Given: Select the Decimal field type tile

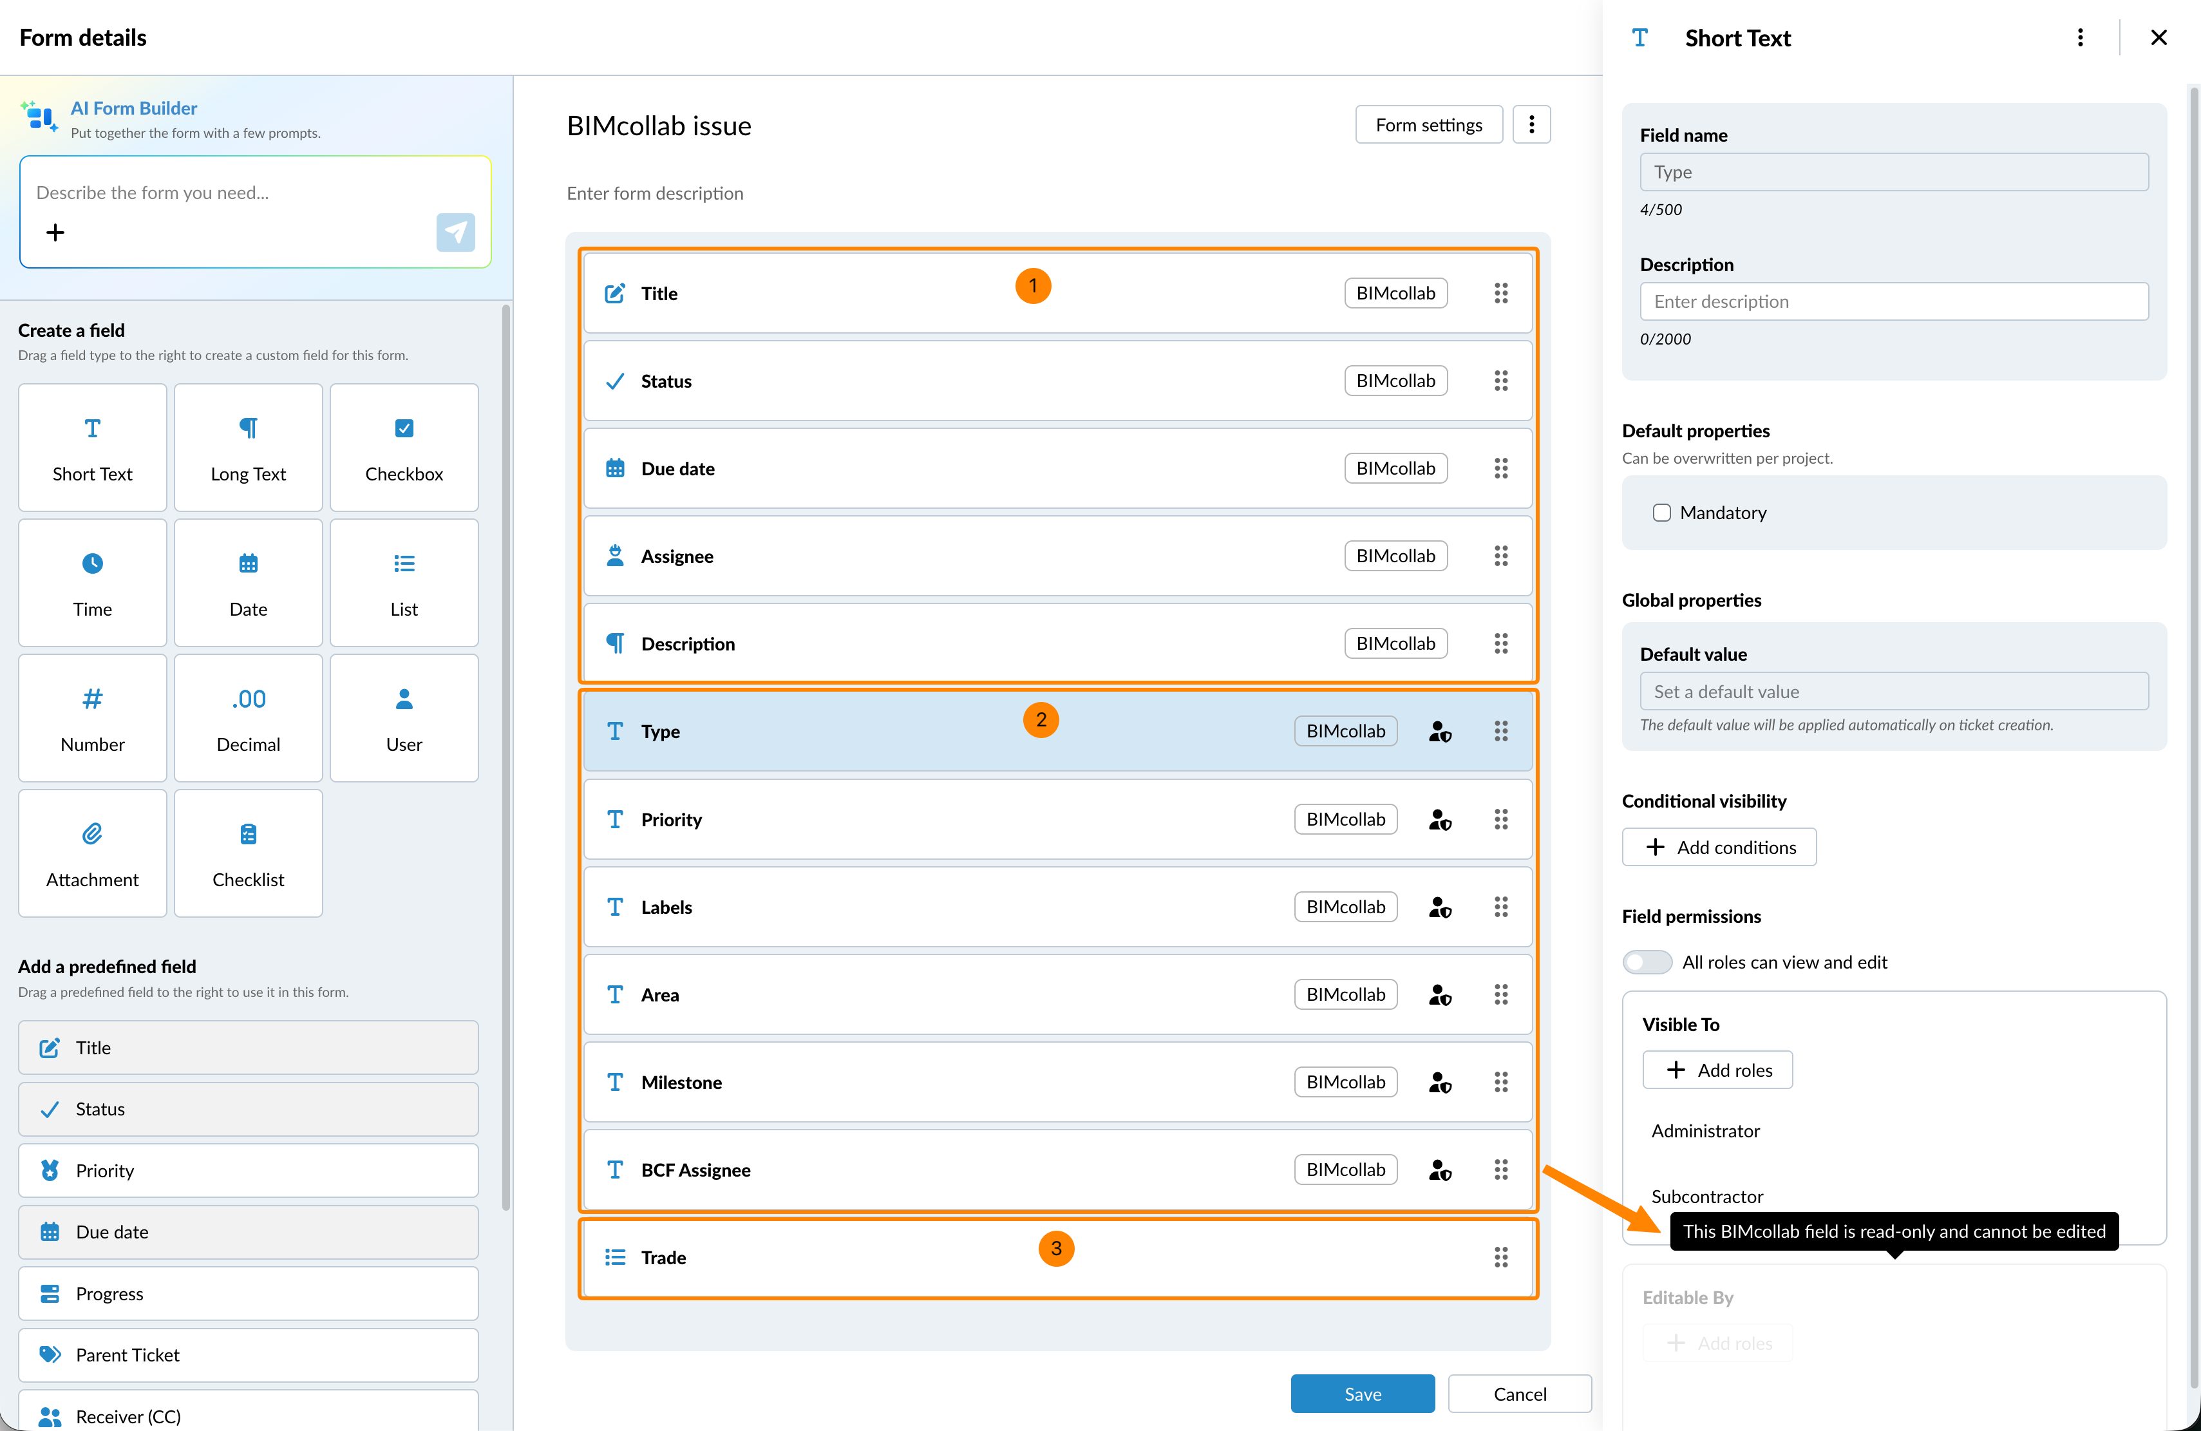Looking at the screenshot, I should pyautogui.click(x=248, y=718).
